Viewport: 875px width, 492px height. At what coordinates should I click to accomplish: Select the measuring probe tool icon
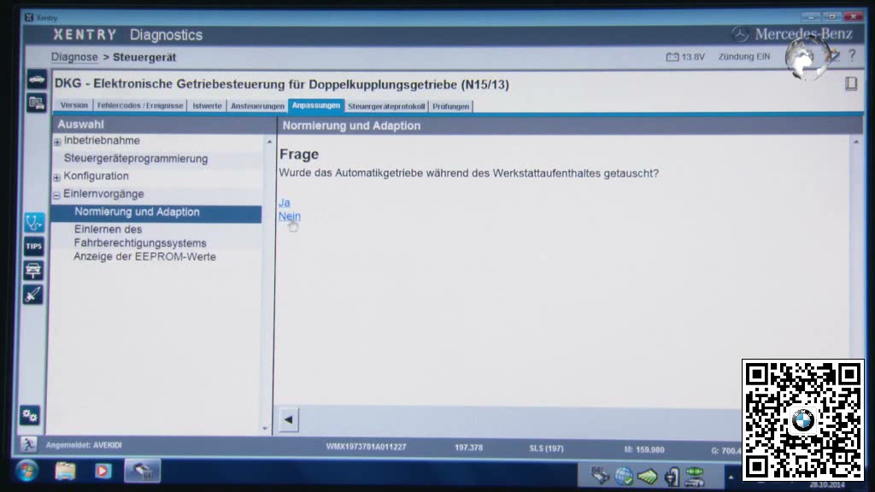(33, 295)
